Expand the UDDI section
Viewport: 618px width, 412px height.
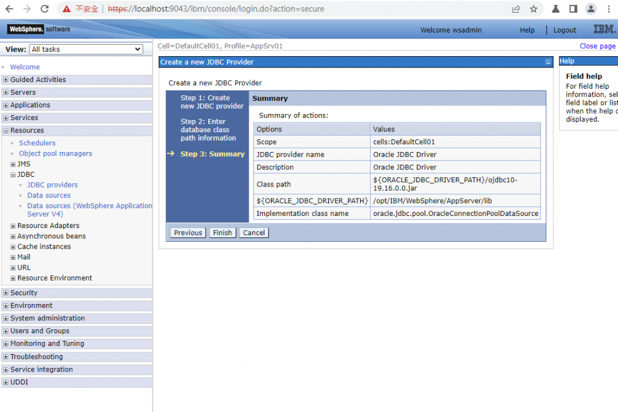coord(5,382)
